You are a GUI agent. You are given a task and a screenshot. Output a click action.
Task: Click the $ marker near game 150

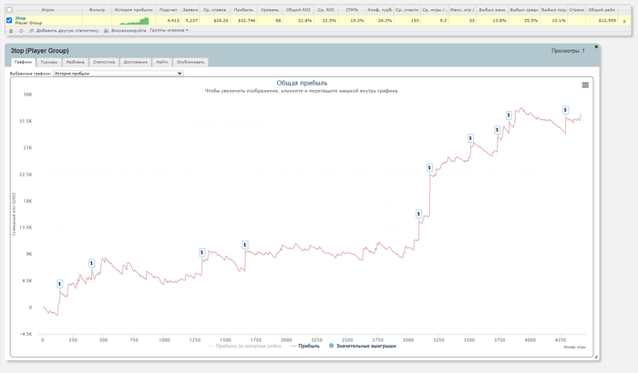pos(60,284)
